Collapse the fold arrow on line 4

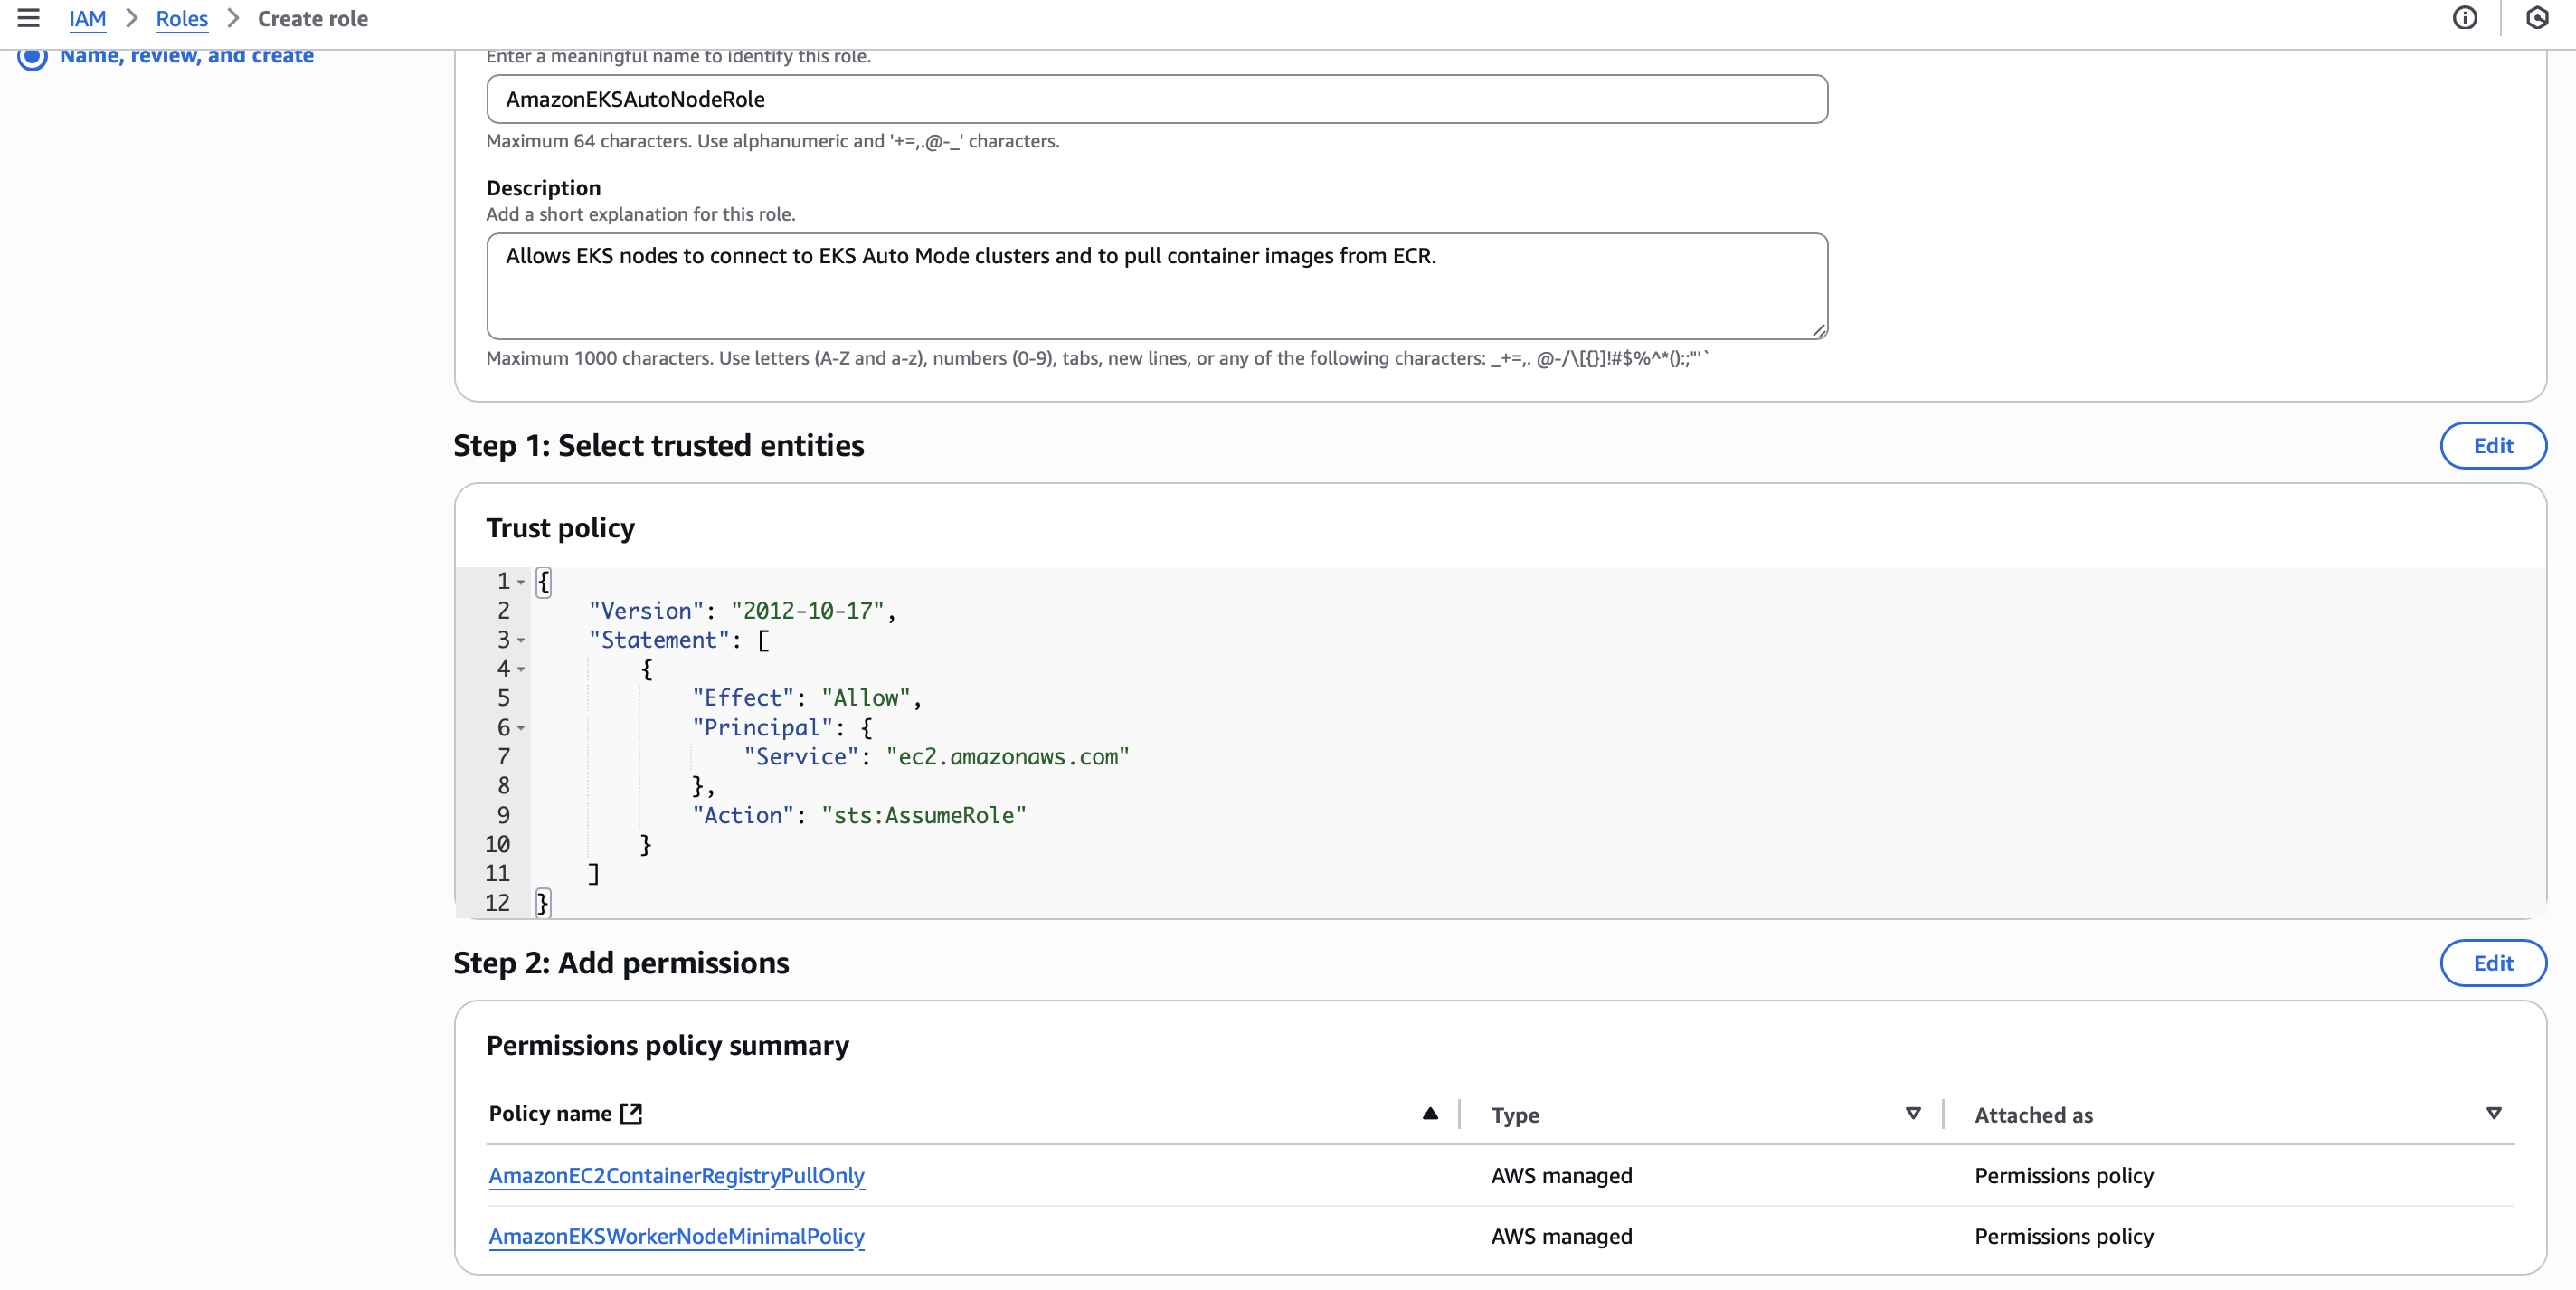coord(521,669)
